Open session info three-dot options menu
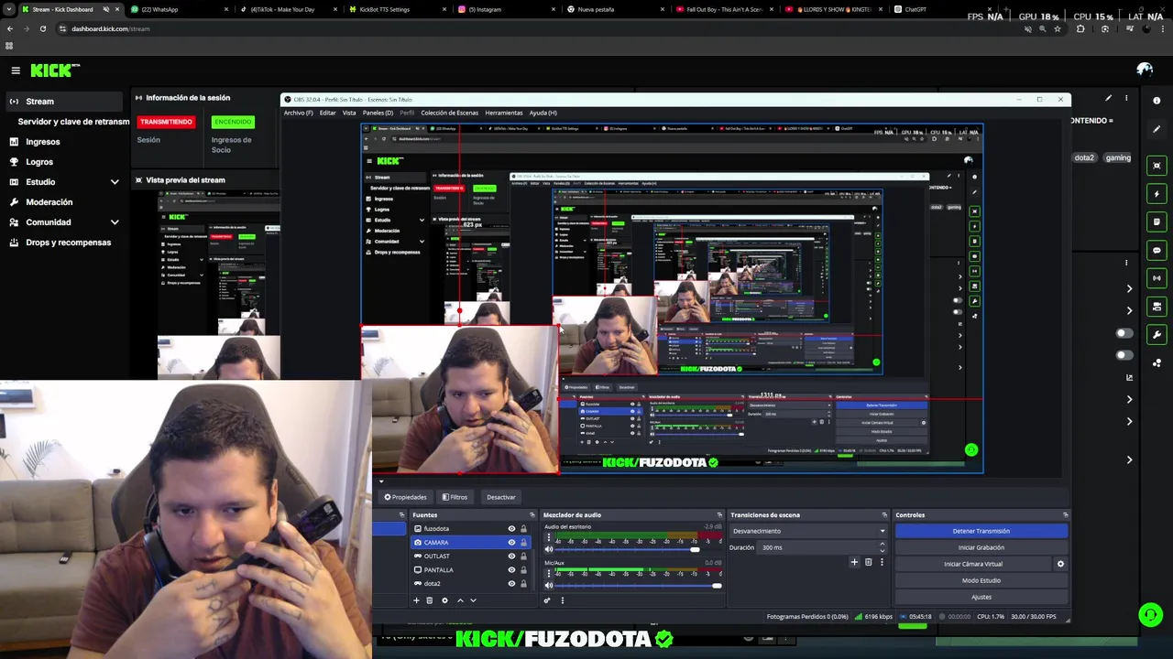The image size is (1173, 659). click(x=1126, y=98)
